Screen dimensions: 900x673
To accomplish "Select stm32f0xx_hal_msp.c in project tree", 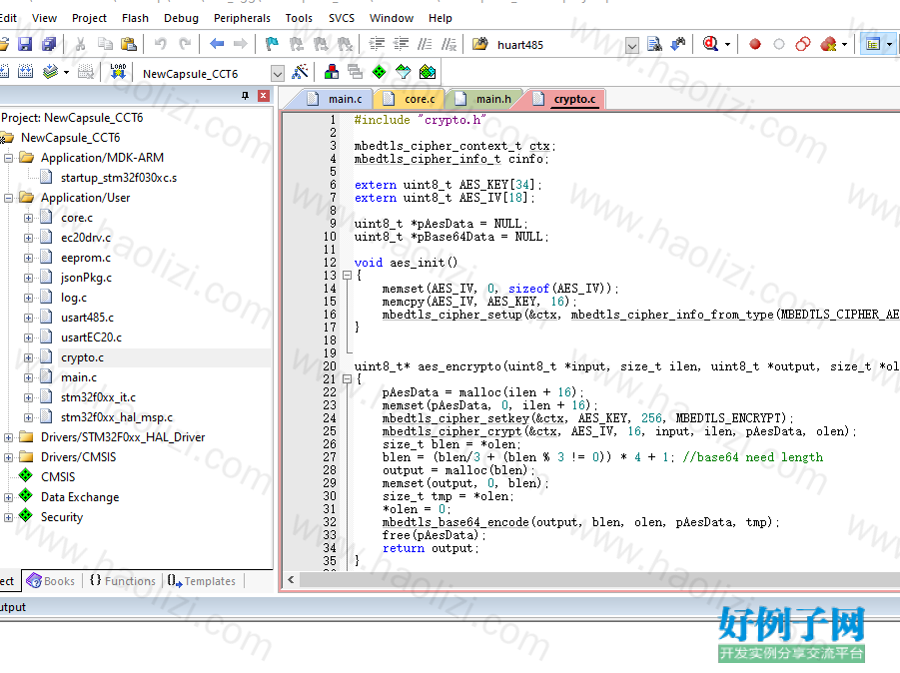I will click(x=117, y=417).
